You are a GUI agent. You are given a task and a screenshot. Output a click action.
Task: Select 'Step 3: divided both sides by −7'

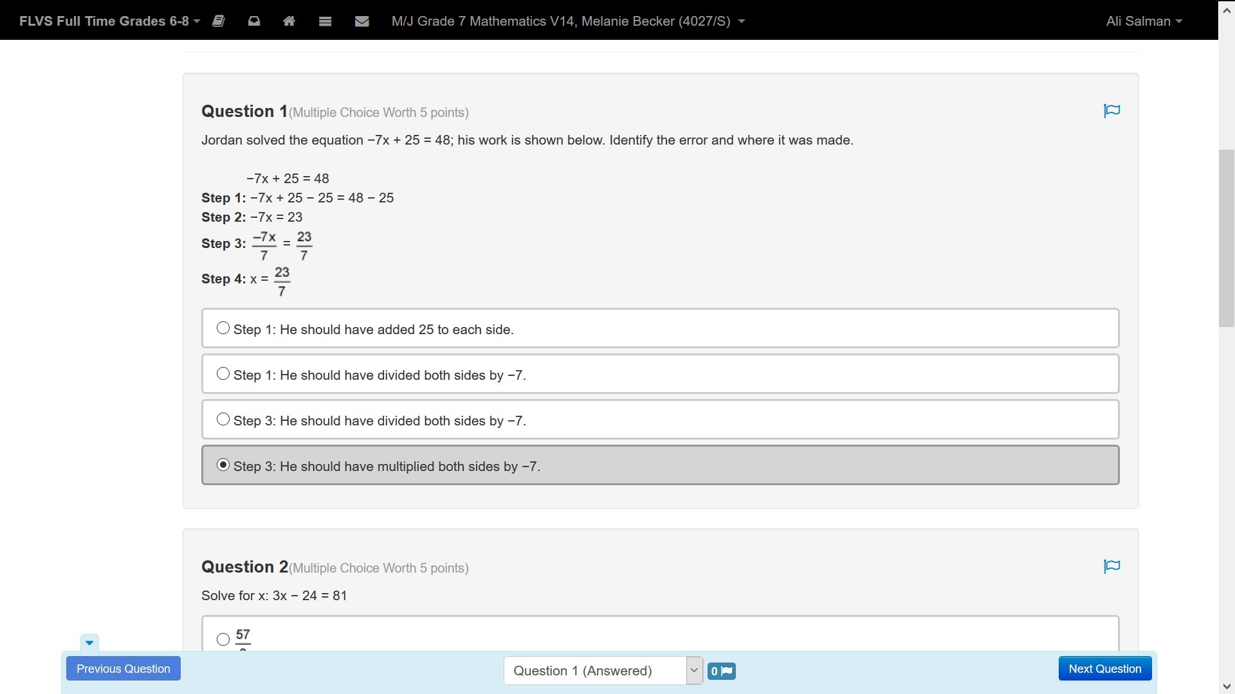pos(223,420)
